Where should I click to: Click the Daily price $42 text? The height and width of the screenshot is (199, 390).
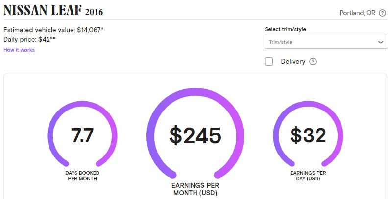point(29,39)
